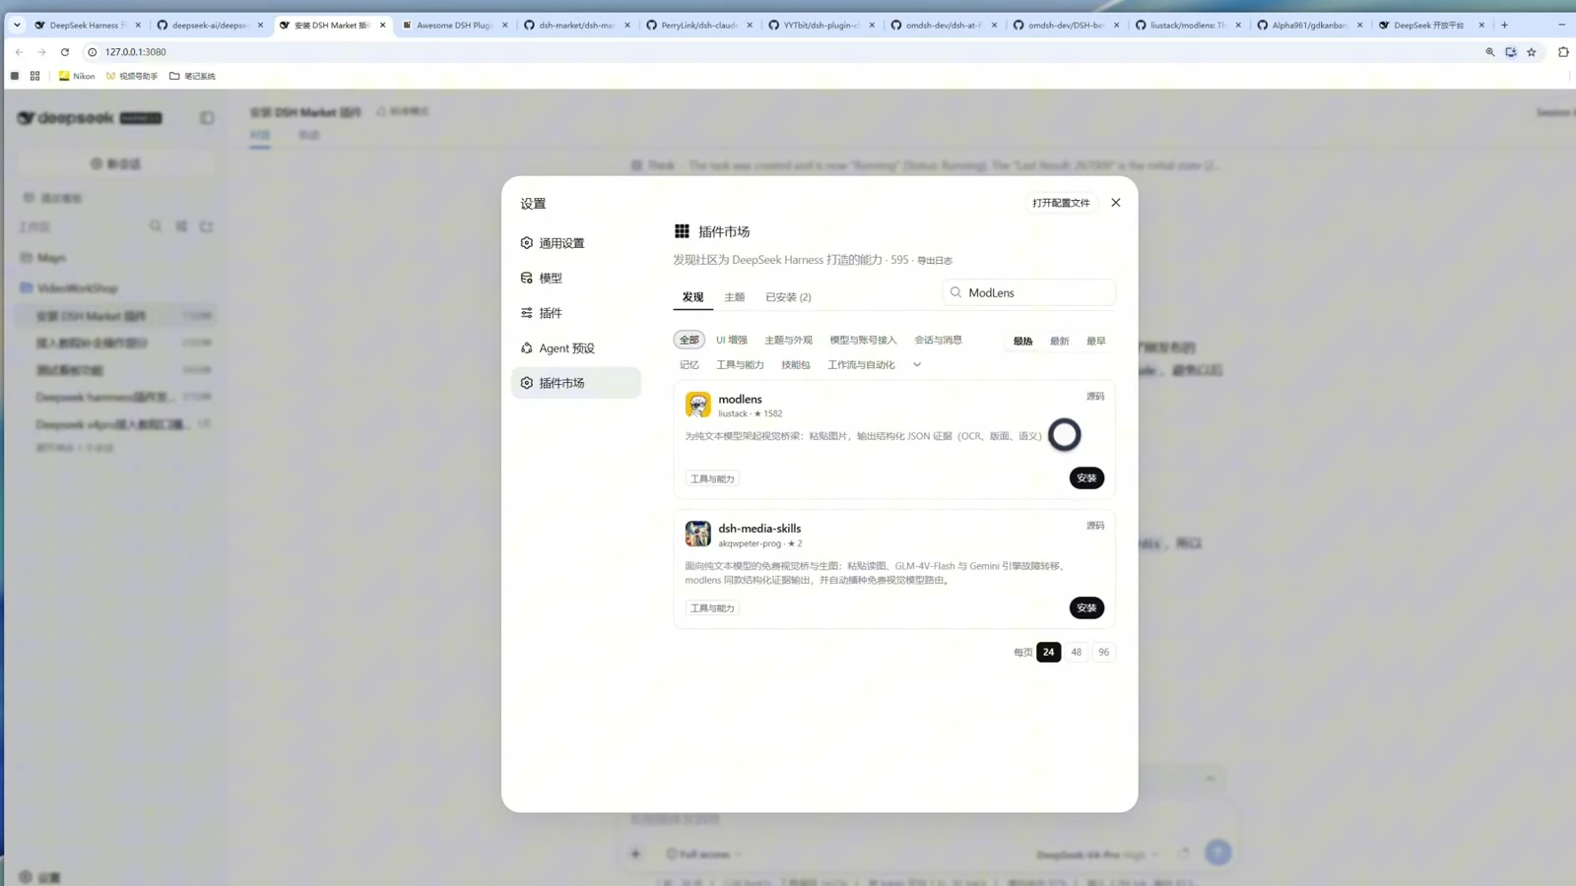
Task: Open the Nikon bookmark
Action: pos(77,76)
